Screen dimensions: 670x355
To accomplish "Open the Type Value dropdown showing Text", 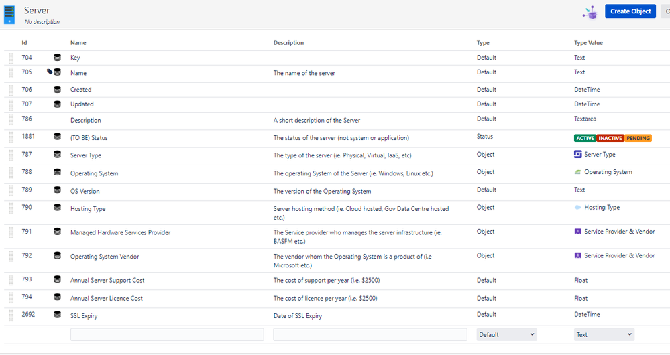I will pos(604,334).
